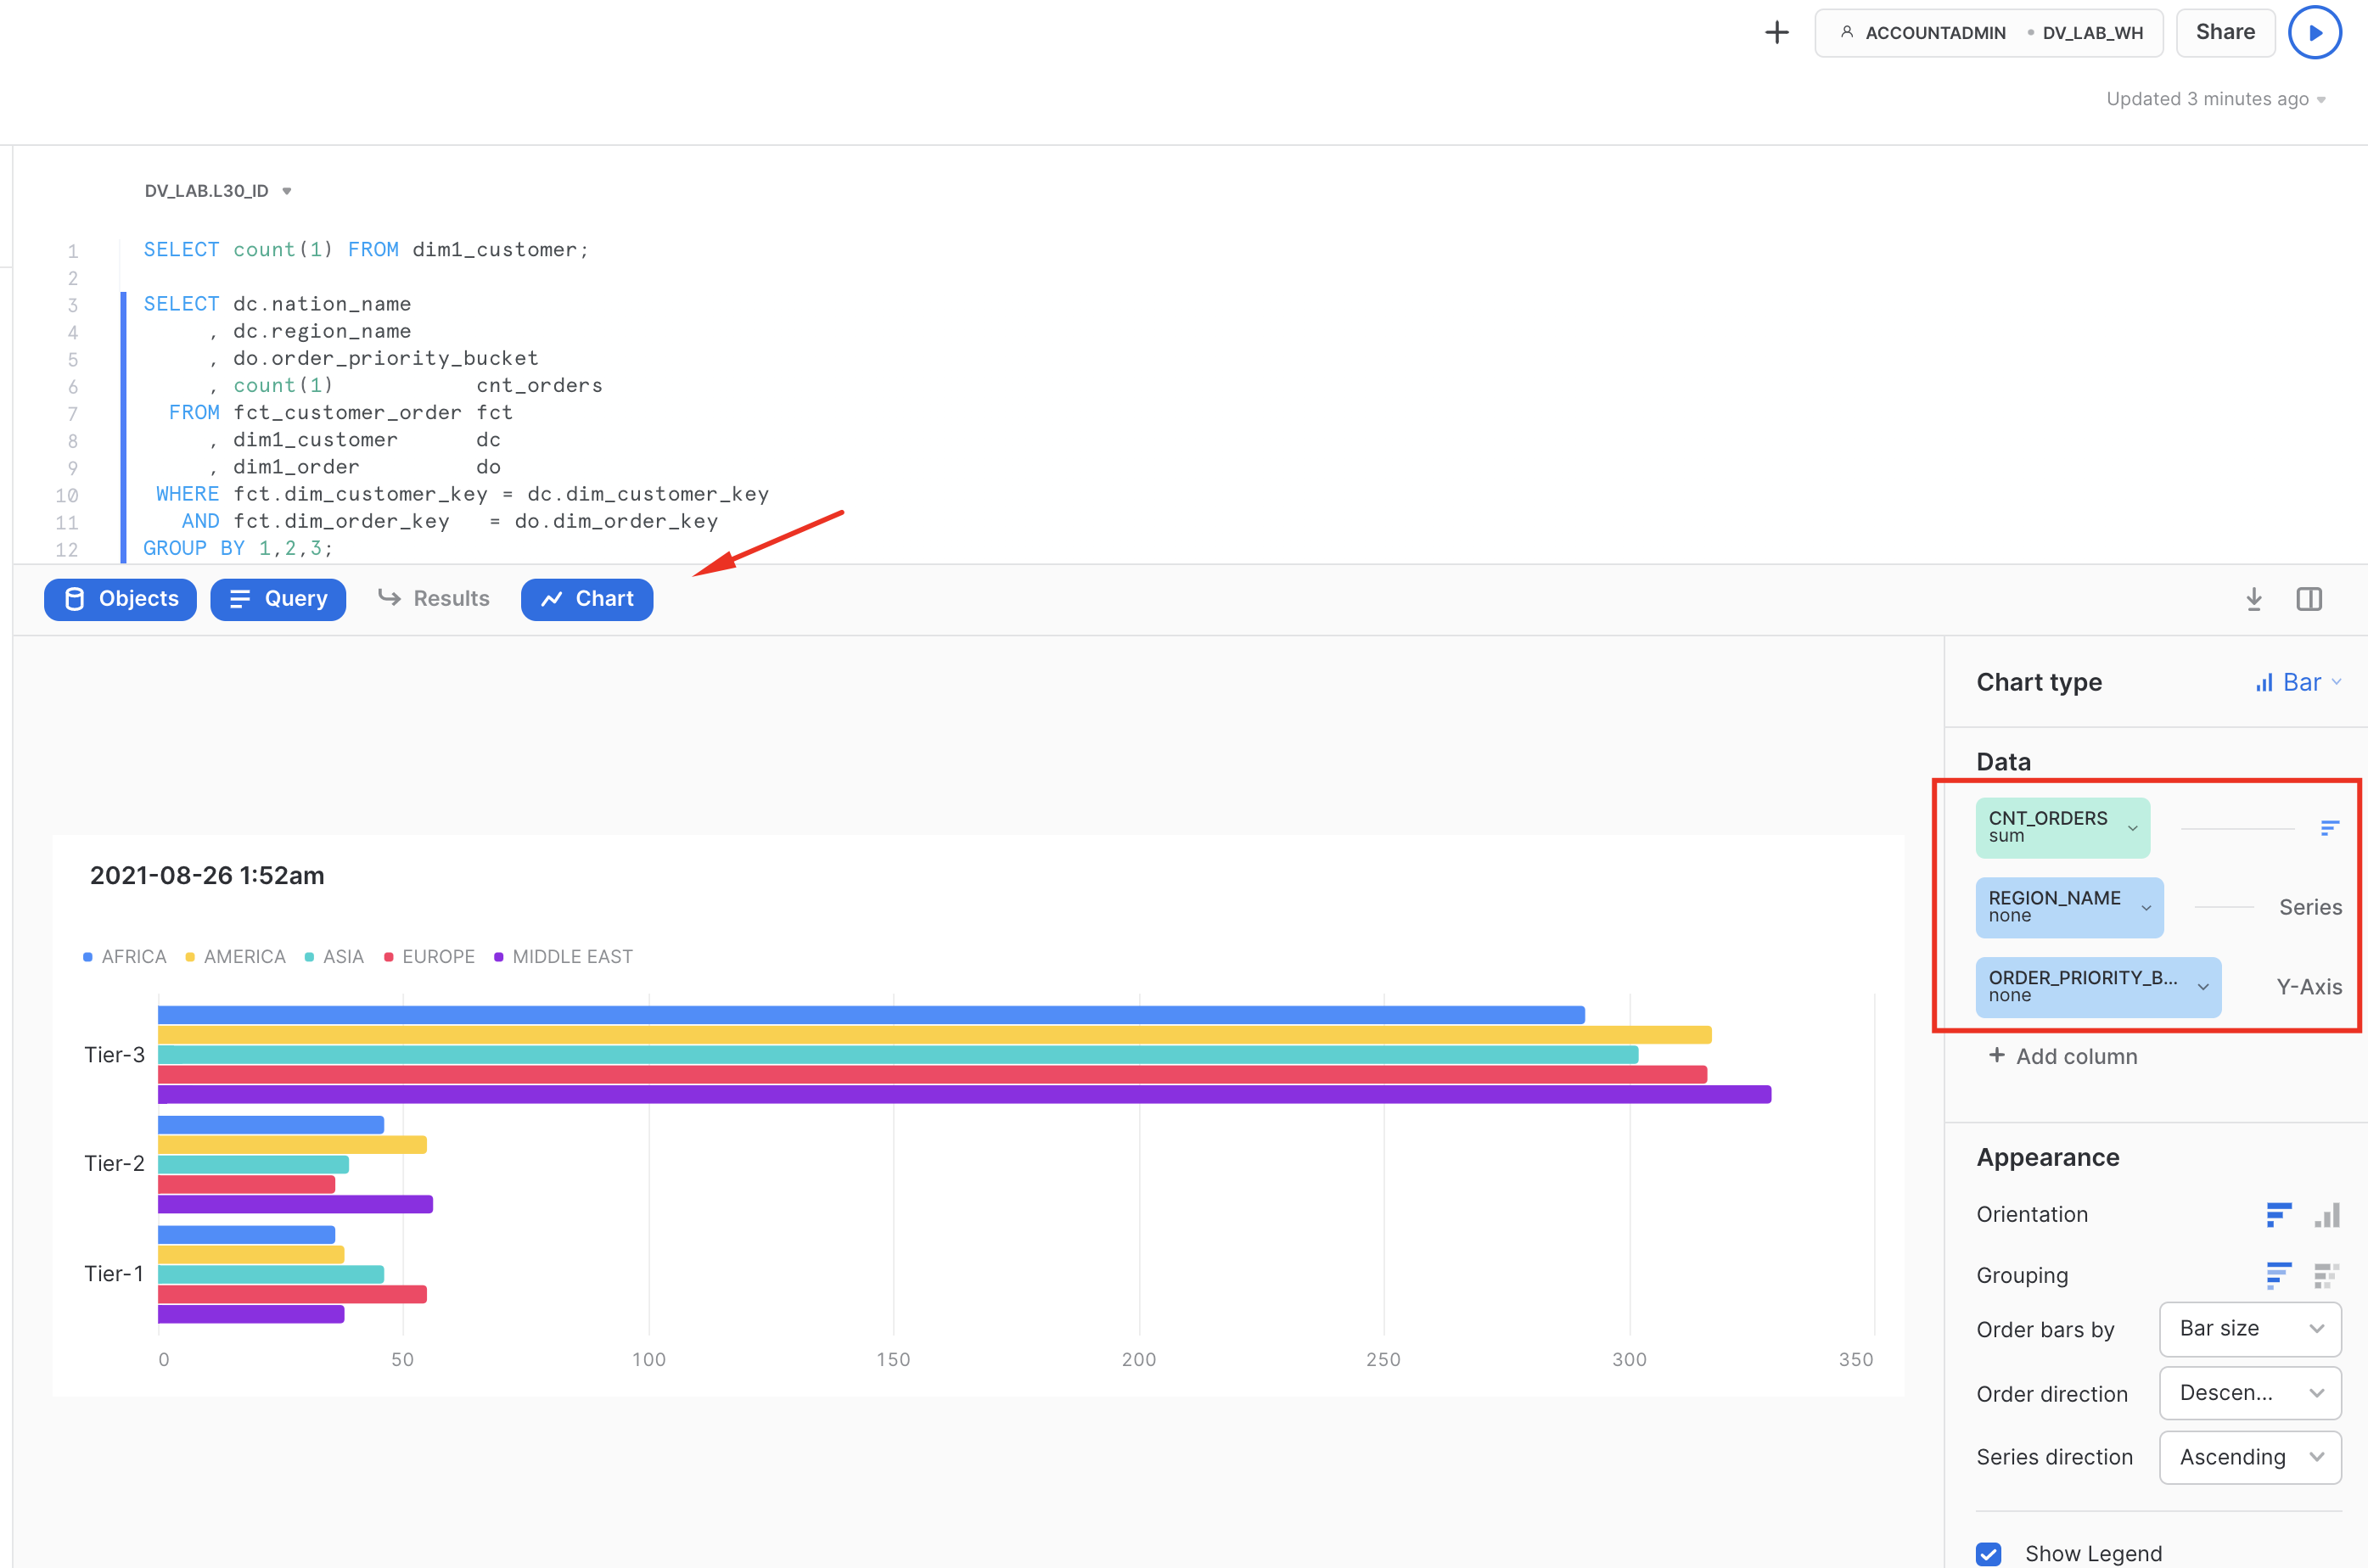
Task: Open the Chart tab
Action: point(587,599)
